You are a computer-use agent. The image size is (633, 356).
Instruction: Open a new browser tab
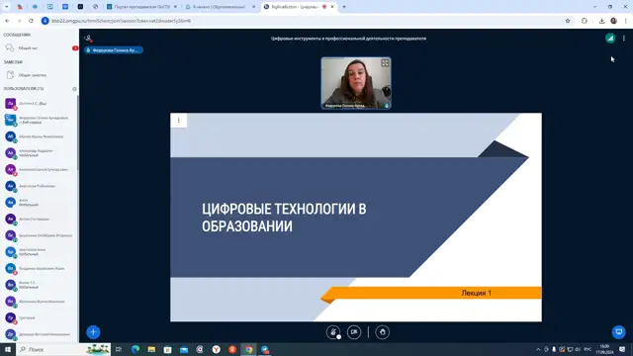coord(344,7)
